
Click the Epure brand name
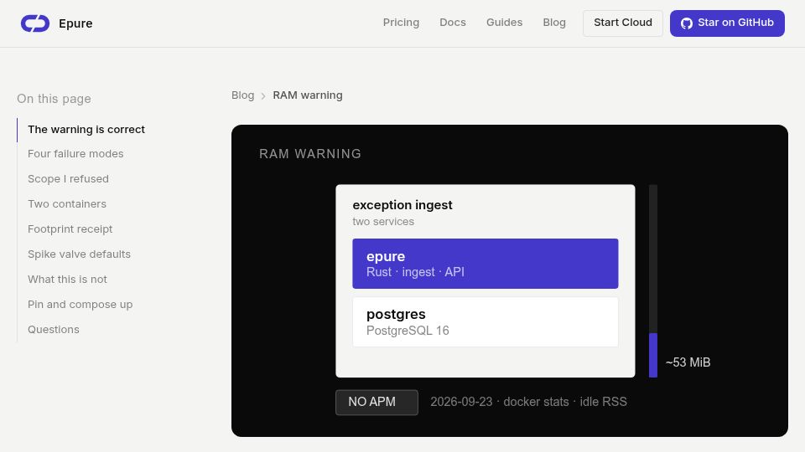pyautogui.click(x=75, y=23)
